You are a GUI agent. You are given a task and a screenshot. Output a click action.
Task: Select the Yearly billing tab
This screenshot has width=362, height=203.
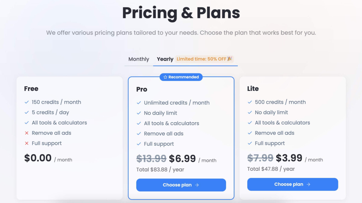coord(165,59)
